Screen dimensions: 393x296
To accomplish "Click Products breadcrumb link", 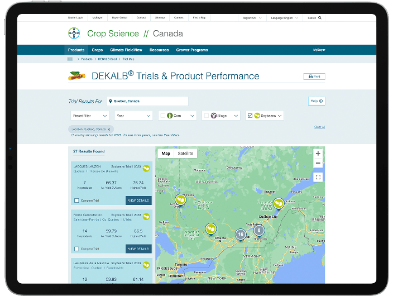I will pos(87,59).
